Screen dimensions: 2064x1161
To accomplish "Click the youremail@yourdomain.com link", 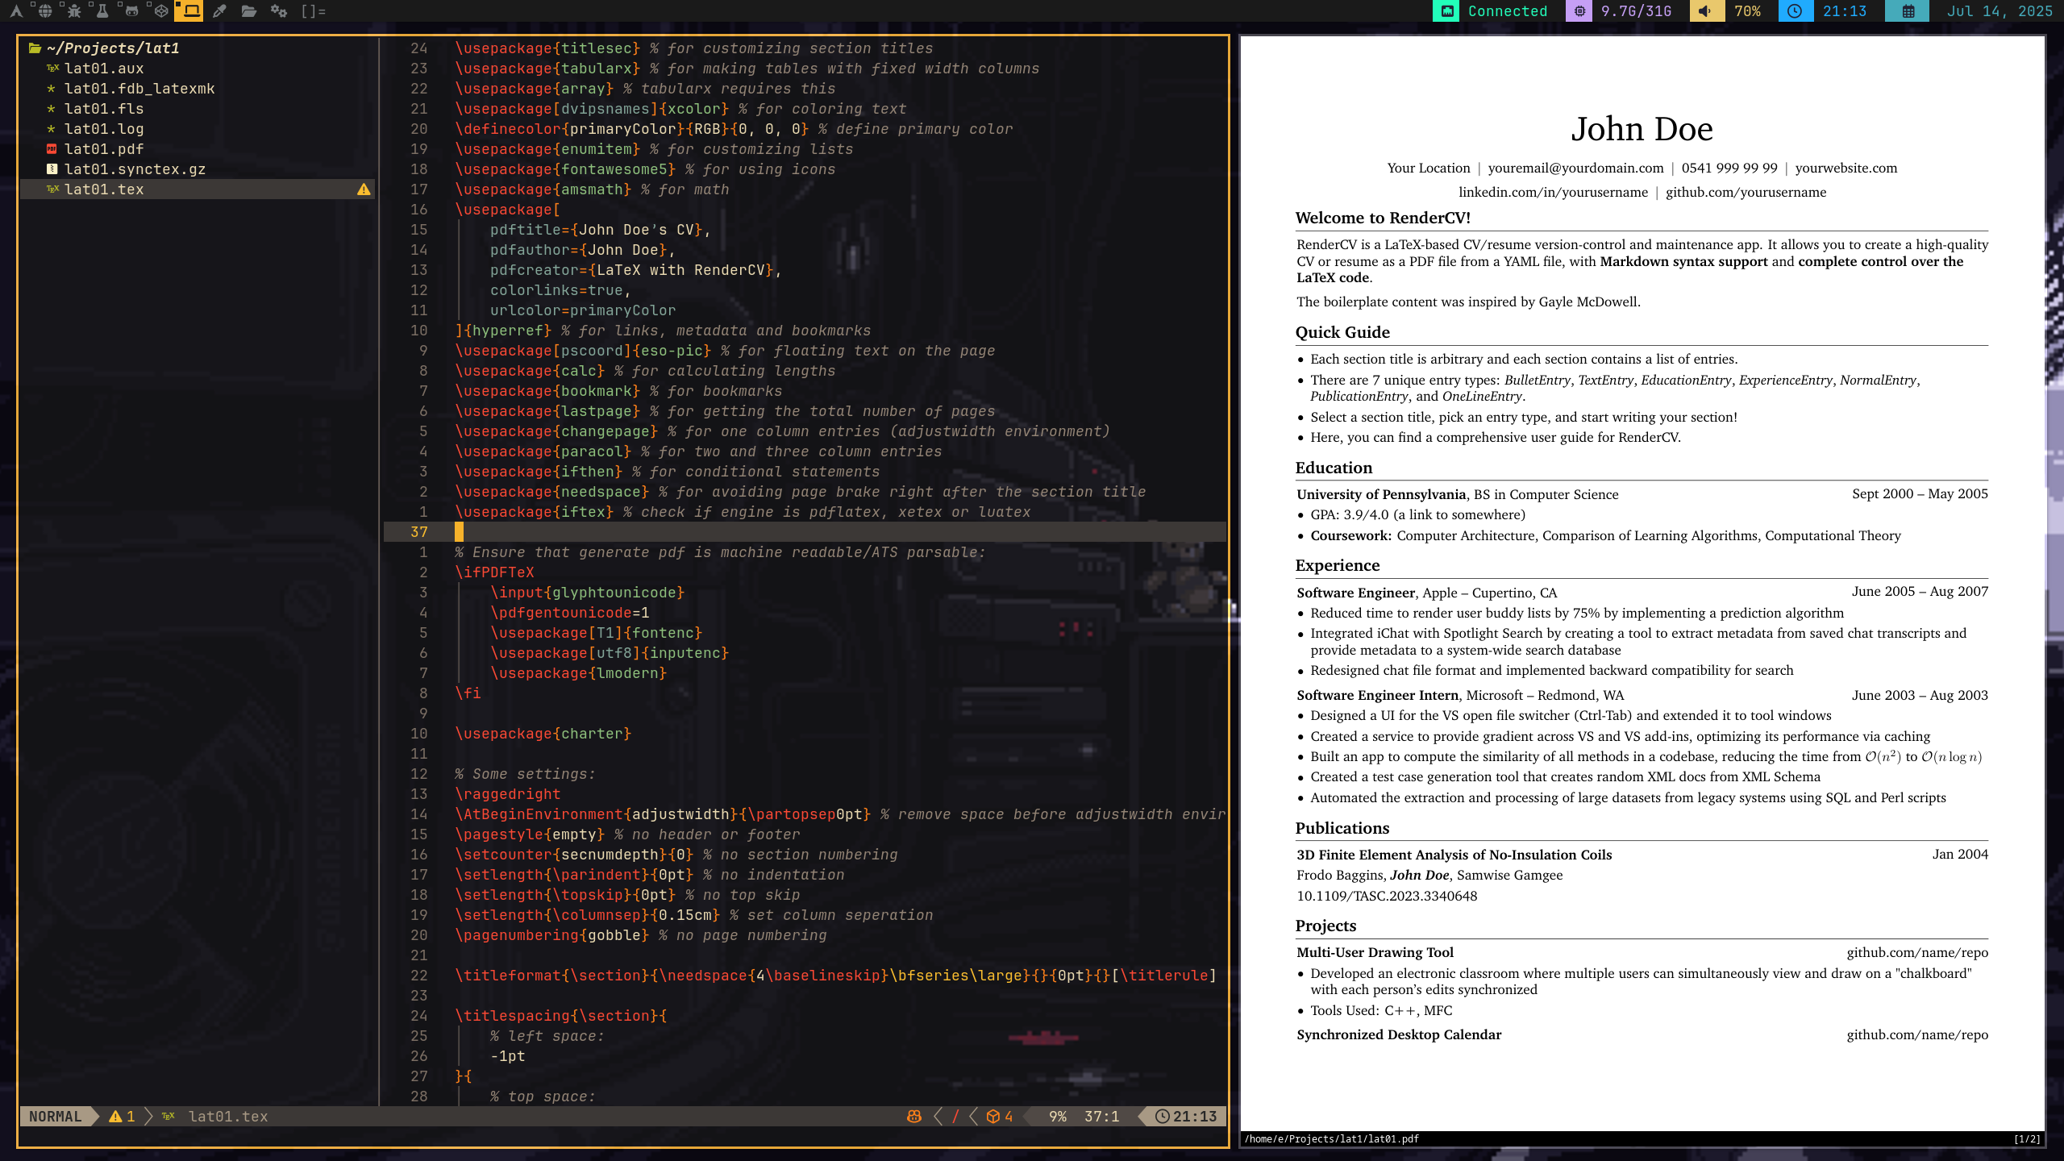I will point(1575,168).
